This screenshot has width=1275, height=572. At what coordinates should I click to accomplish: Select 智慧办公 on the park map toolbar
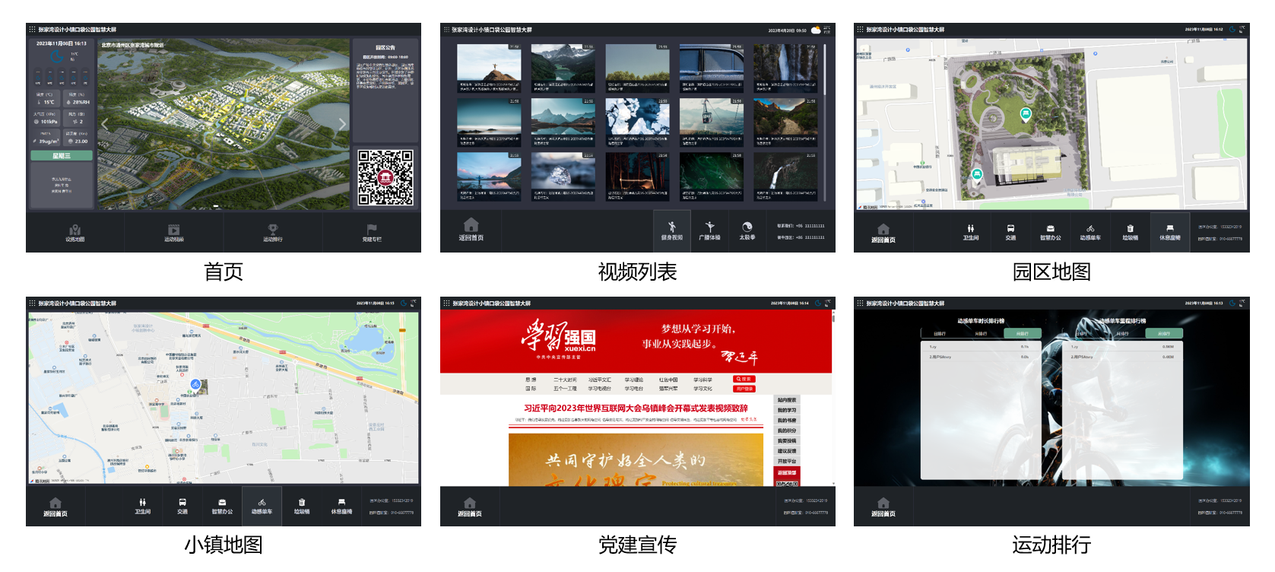pos(1050,232)
